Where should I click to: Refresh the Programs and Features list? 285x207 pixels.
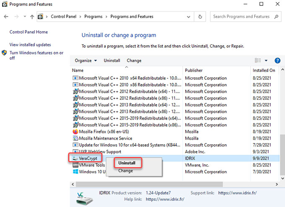200,17
